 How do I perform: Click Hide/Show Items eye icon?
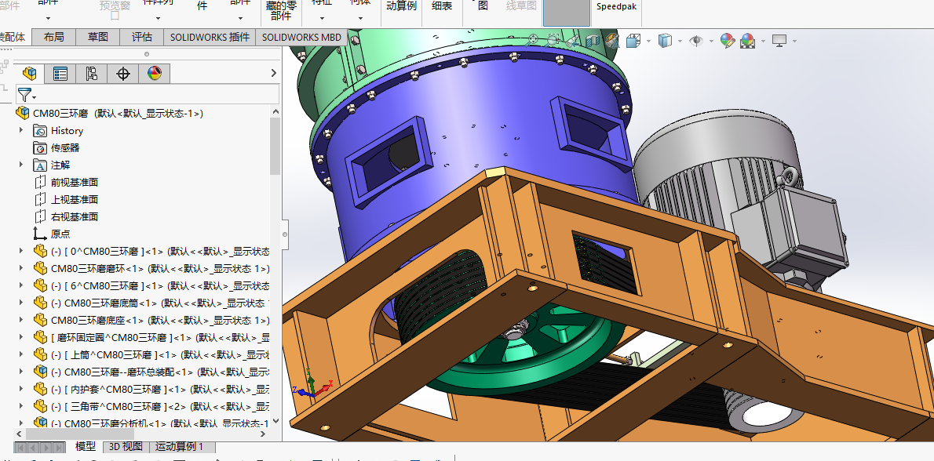[695, 41]
